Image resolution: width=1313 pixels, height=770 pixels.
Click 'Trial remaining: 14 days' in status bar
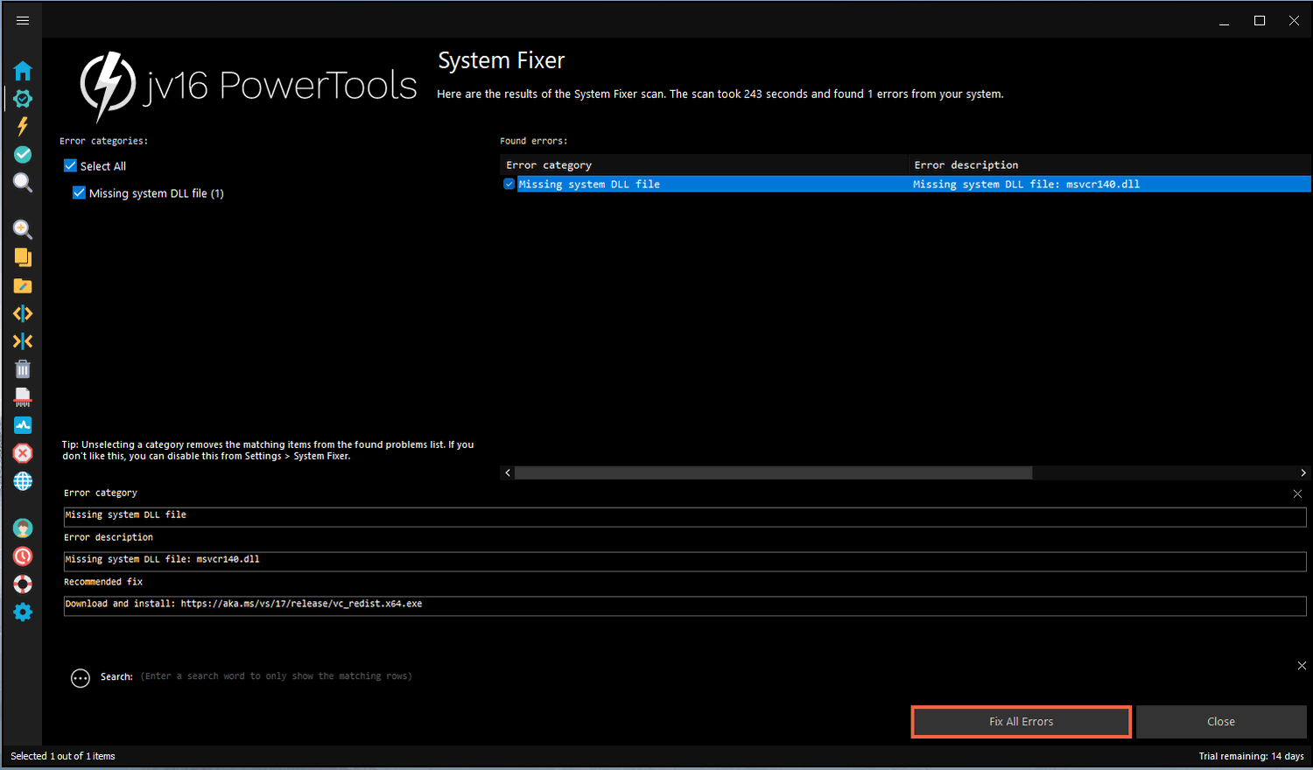tap(1252, 756)
